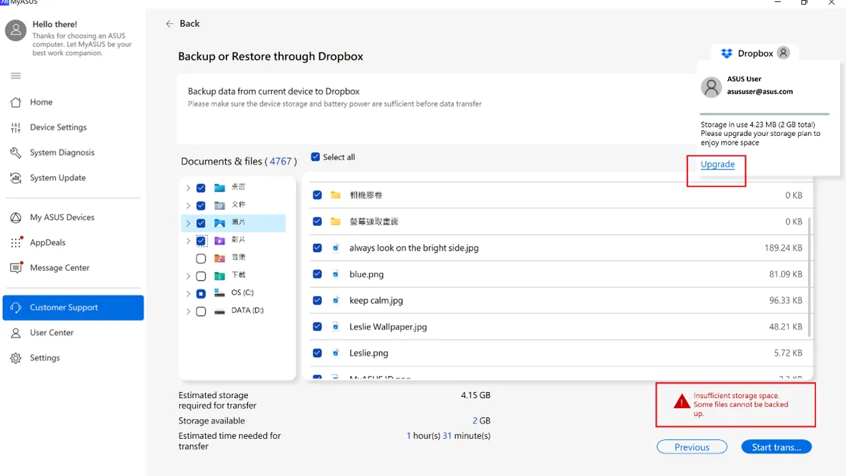Expand the 桌面 folder tree
846x476 pixels.
click(188, 188)
